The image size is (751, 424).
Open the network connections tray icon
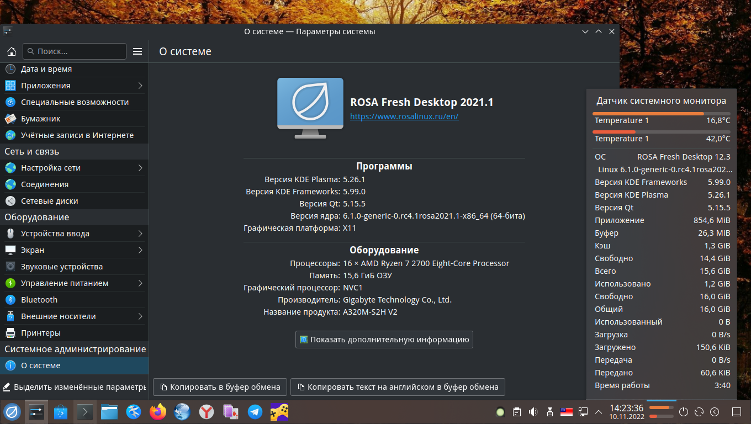[x=583, y=412]
